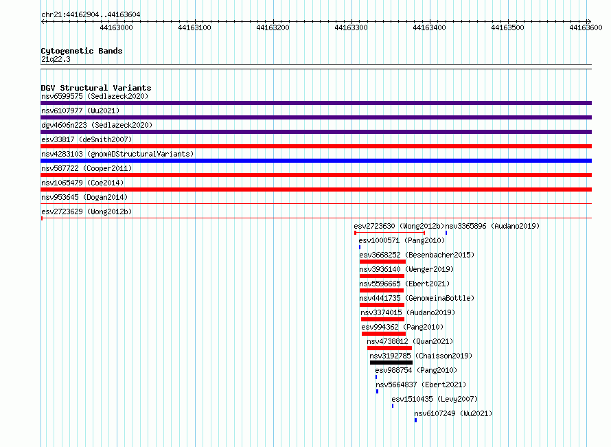This screenshot has width=611, height=447.
Task: Open the nsv4738812 (Quan2021) variant label
Action: [410, 341]
